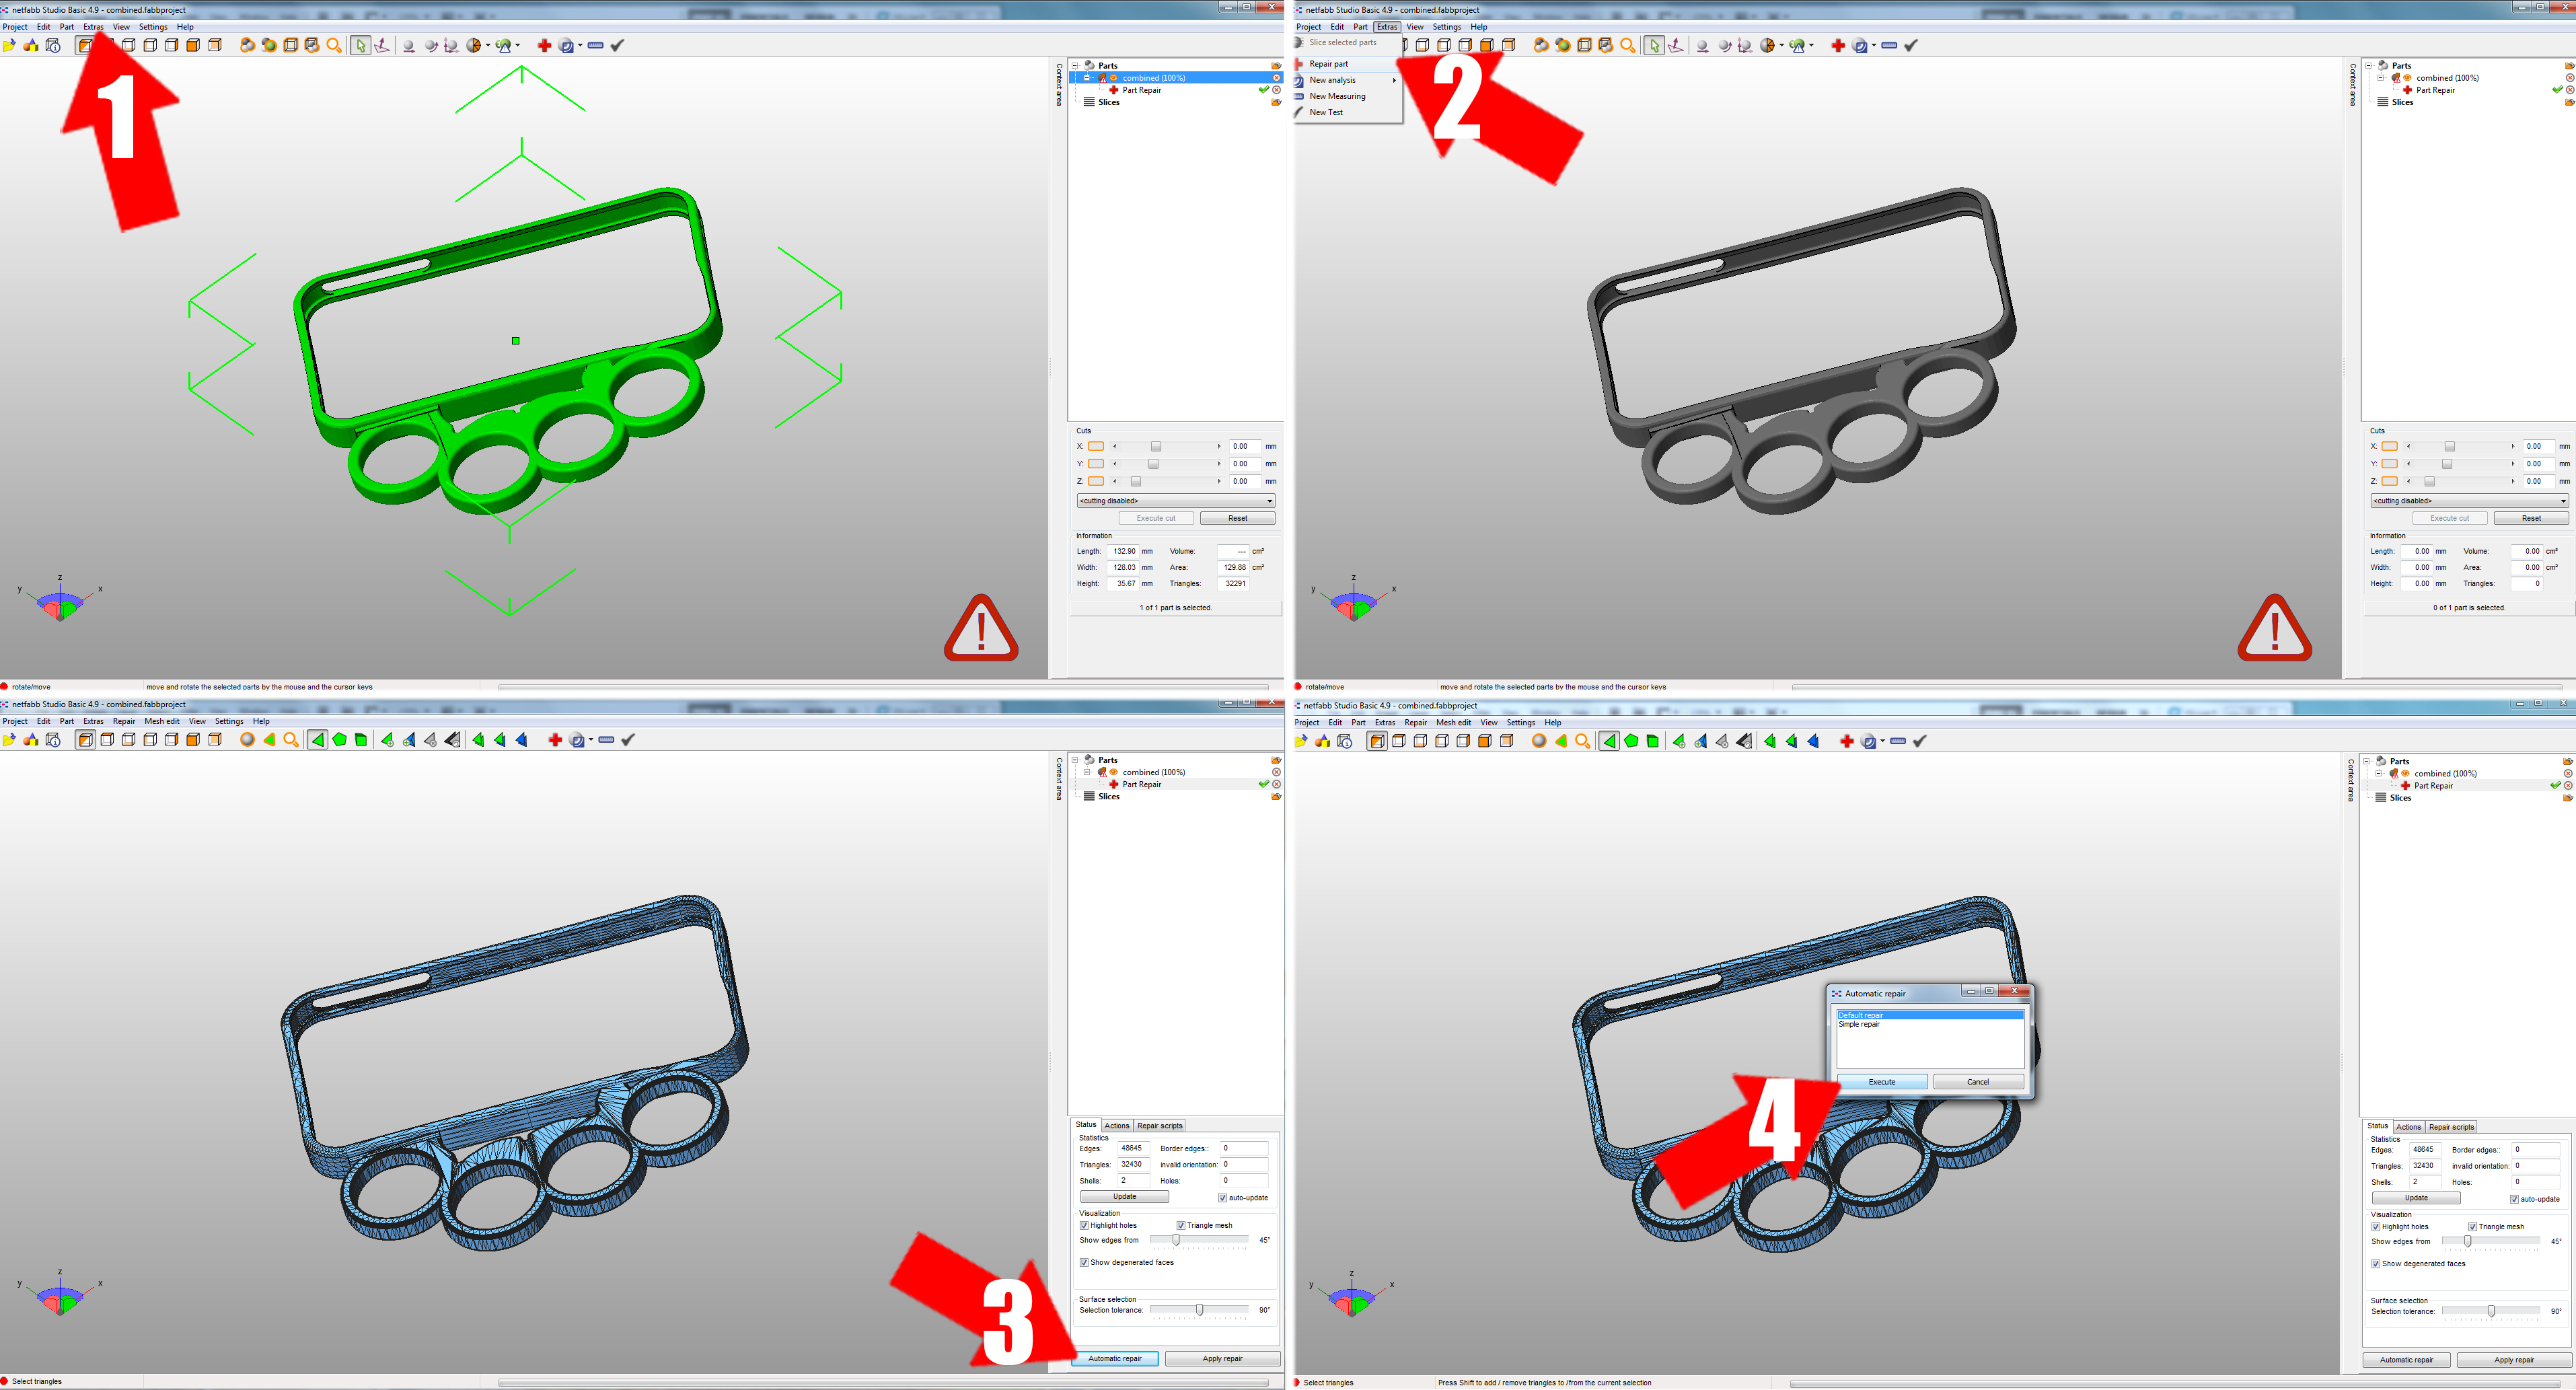Screen dimensions: 2576x1390
Task: Click green pentagon selection icon in bottom-left toolbar
Action: pos(340,740)
